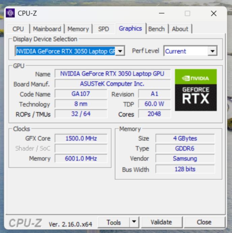
Task: Click the CPU-Z app icon in title bar
Action: tap(10, 13)
